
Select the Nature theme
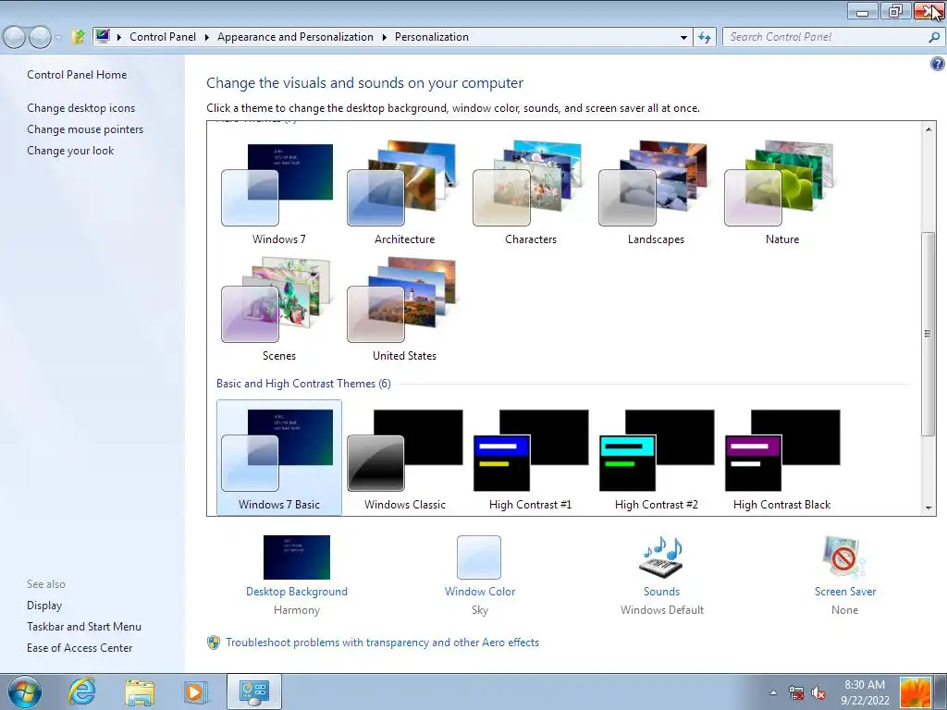click(781, 192)
